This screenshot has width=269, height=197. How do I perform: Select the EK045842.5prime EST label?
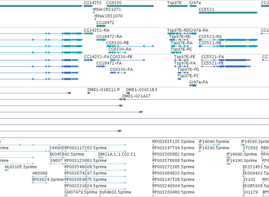click(x=67, y=154)
